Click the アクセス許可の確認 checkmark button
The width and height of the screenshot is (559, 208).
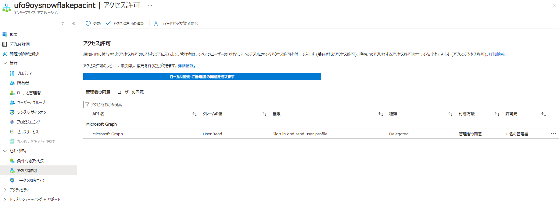[x=125, y=23]
